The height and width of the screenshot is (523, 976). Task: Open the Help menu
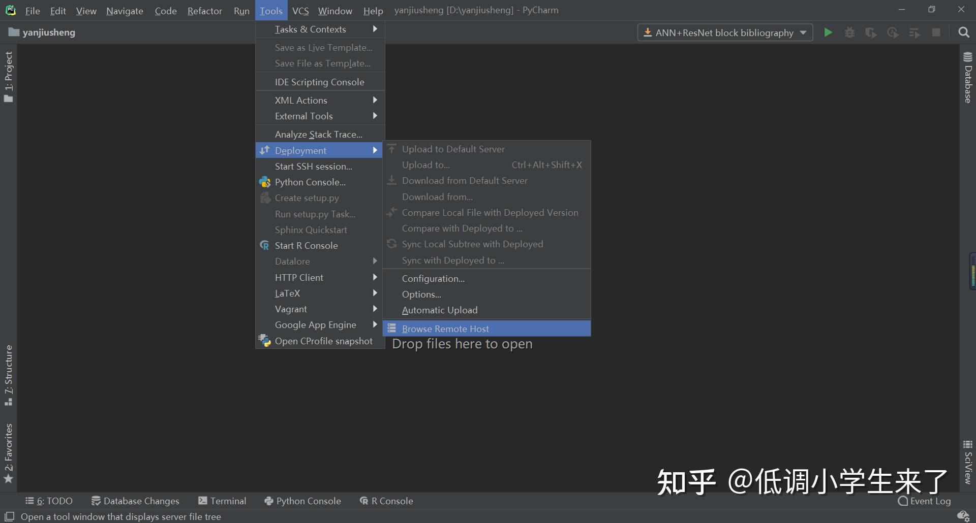373,11
